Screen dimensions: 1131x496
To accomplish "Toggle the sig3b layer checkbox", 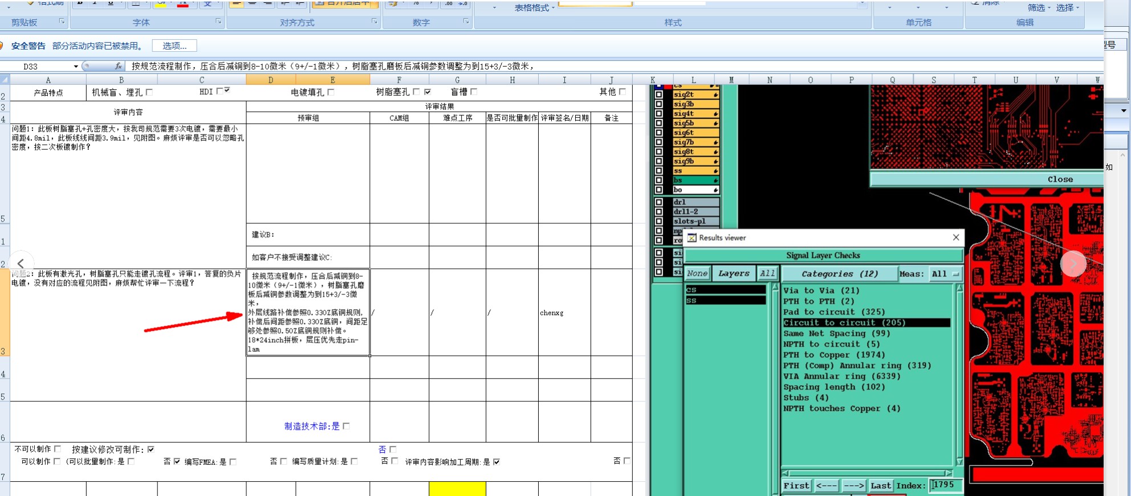I will click(659, 104).
